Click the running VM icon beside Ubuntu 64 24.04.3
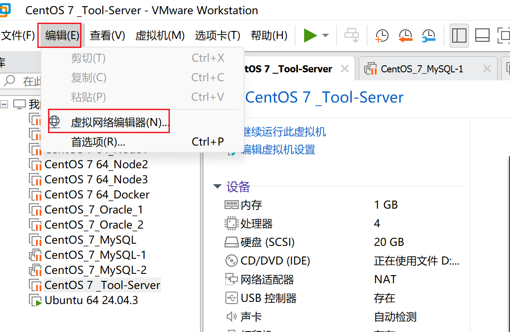 coord(35,300)
